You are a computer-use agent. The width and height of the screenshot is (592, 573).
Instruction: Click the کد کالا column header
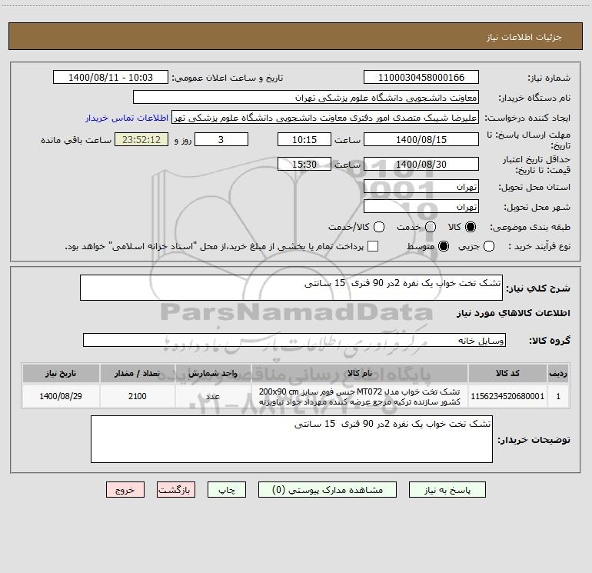point(507,373)
